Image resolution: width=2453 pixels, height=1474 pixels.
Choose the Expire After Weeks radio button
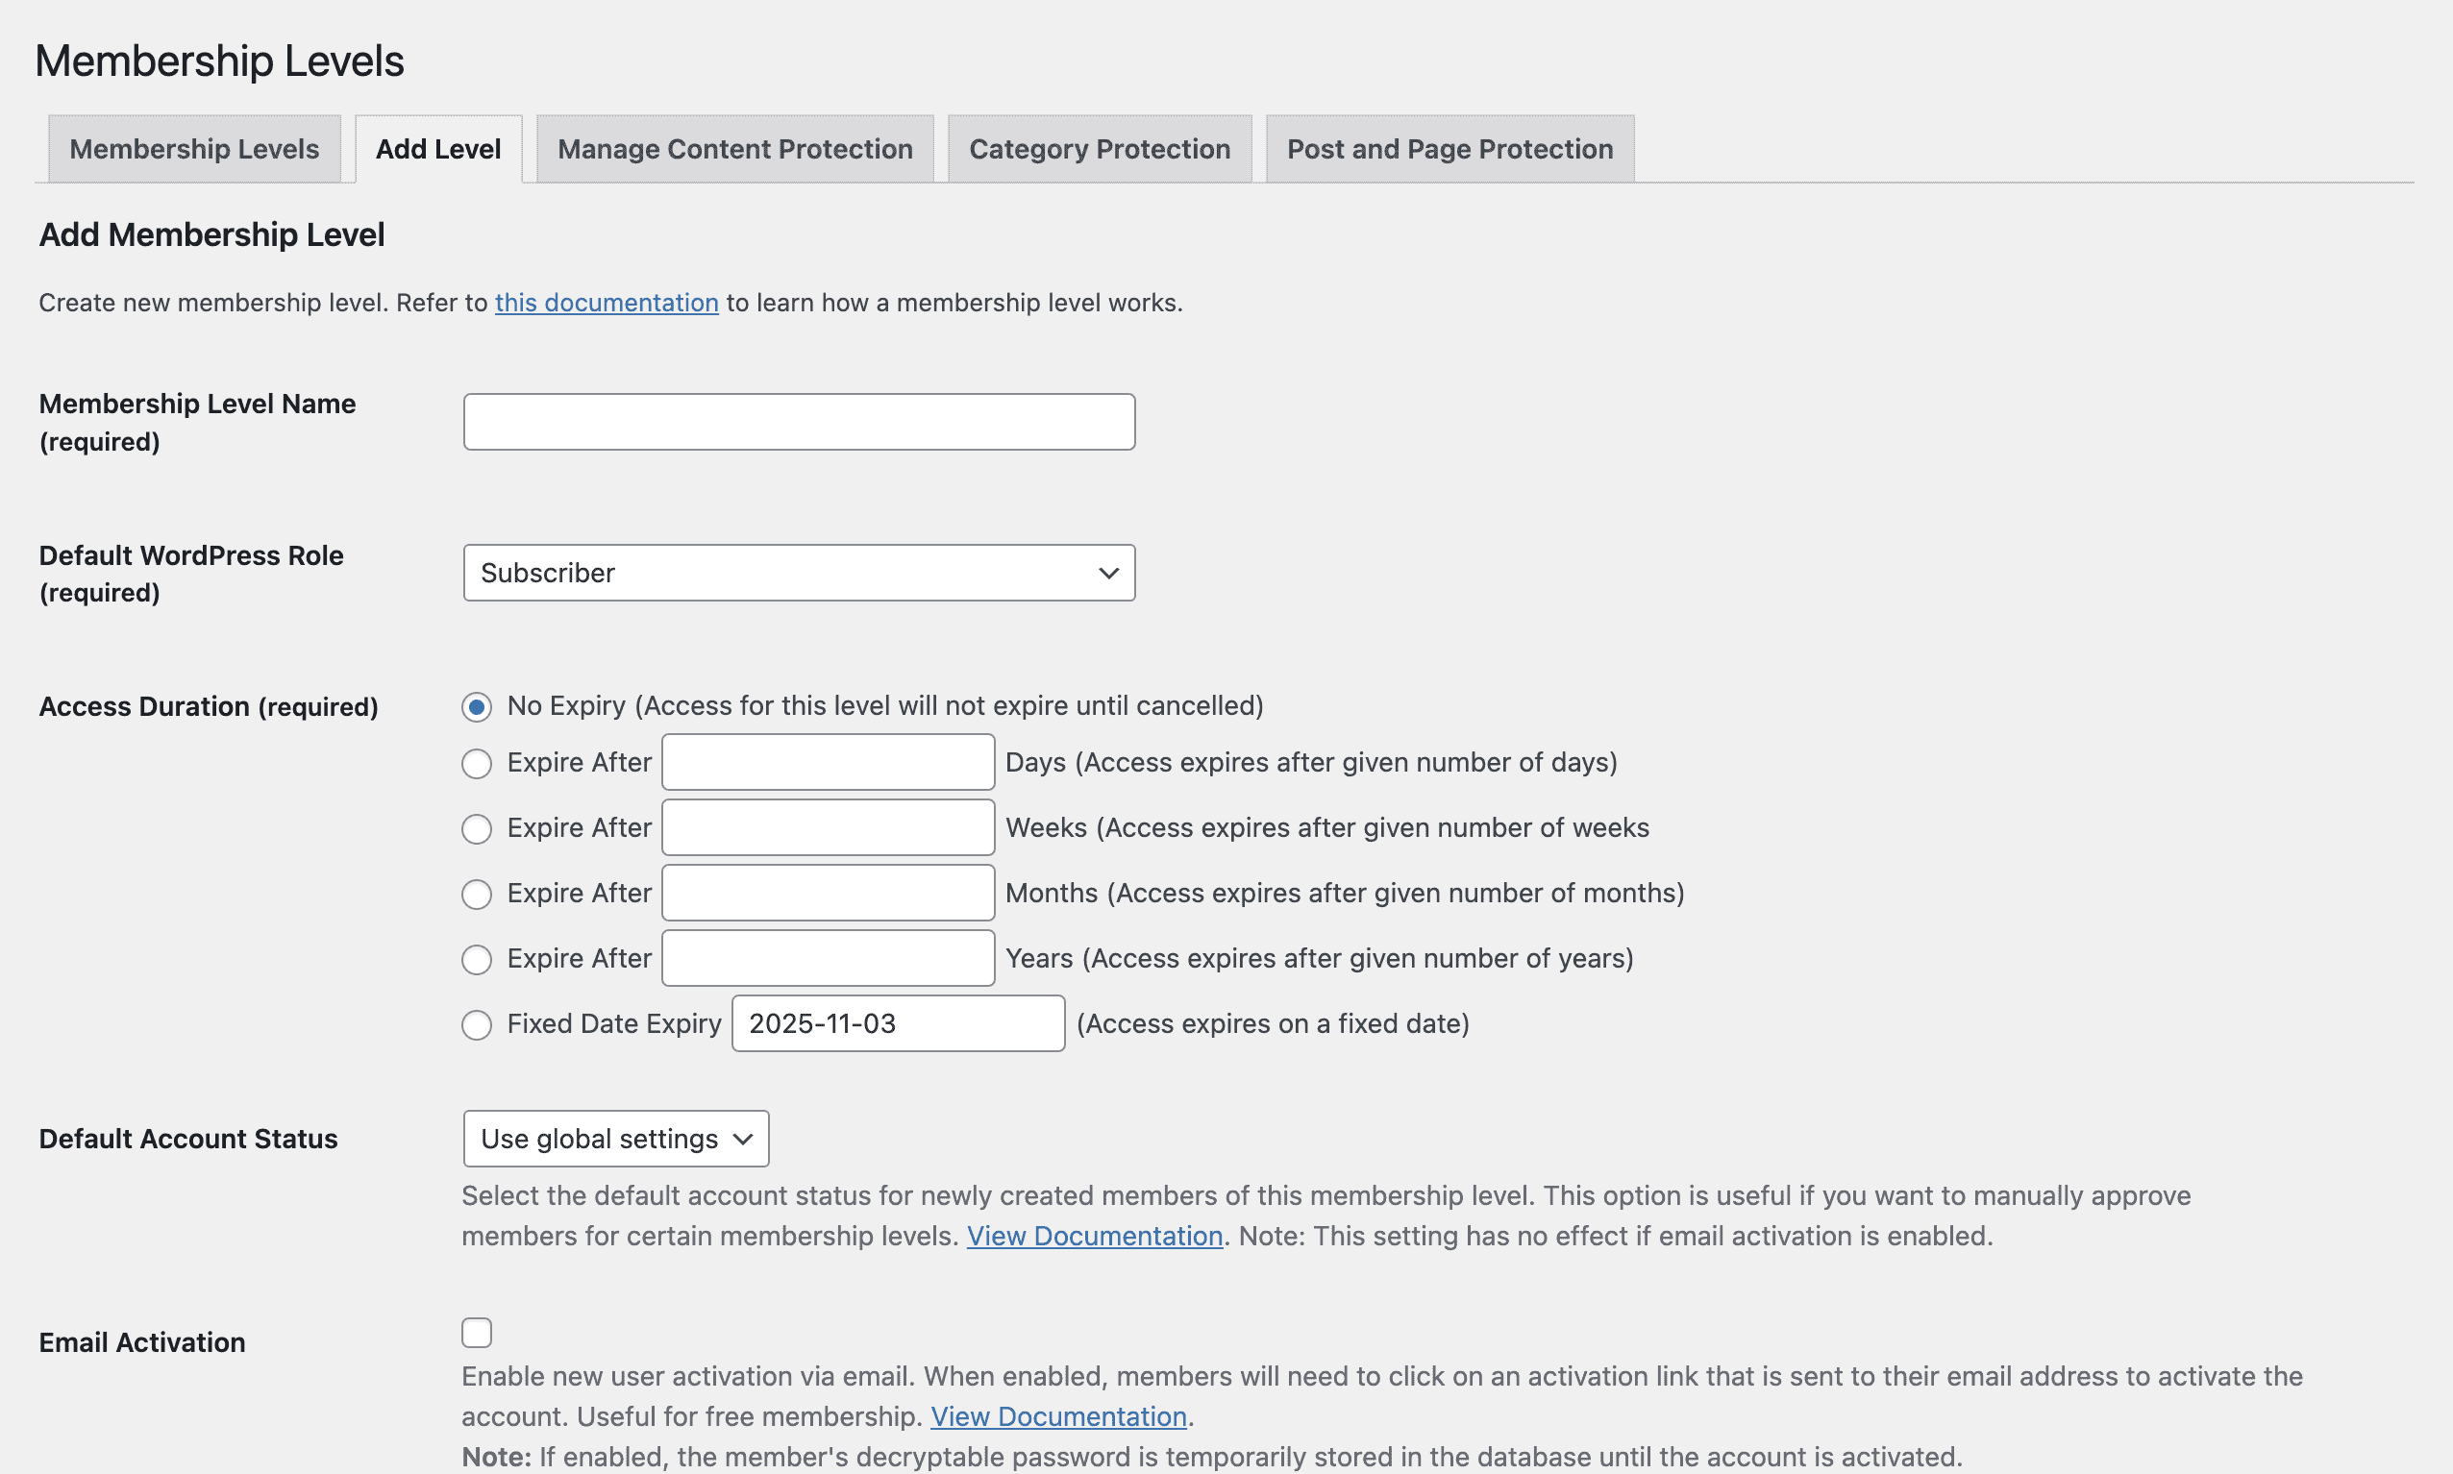pos(477,828)
